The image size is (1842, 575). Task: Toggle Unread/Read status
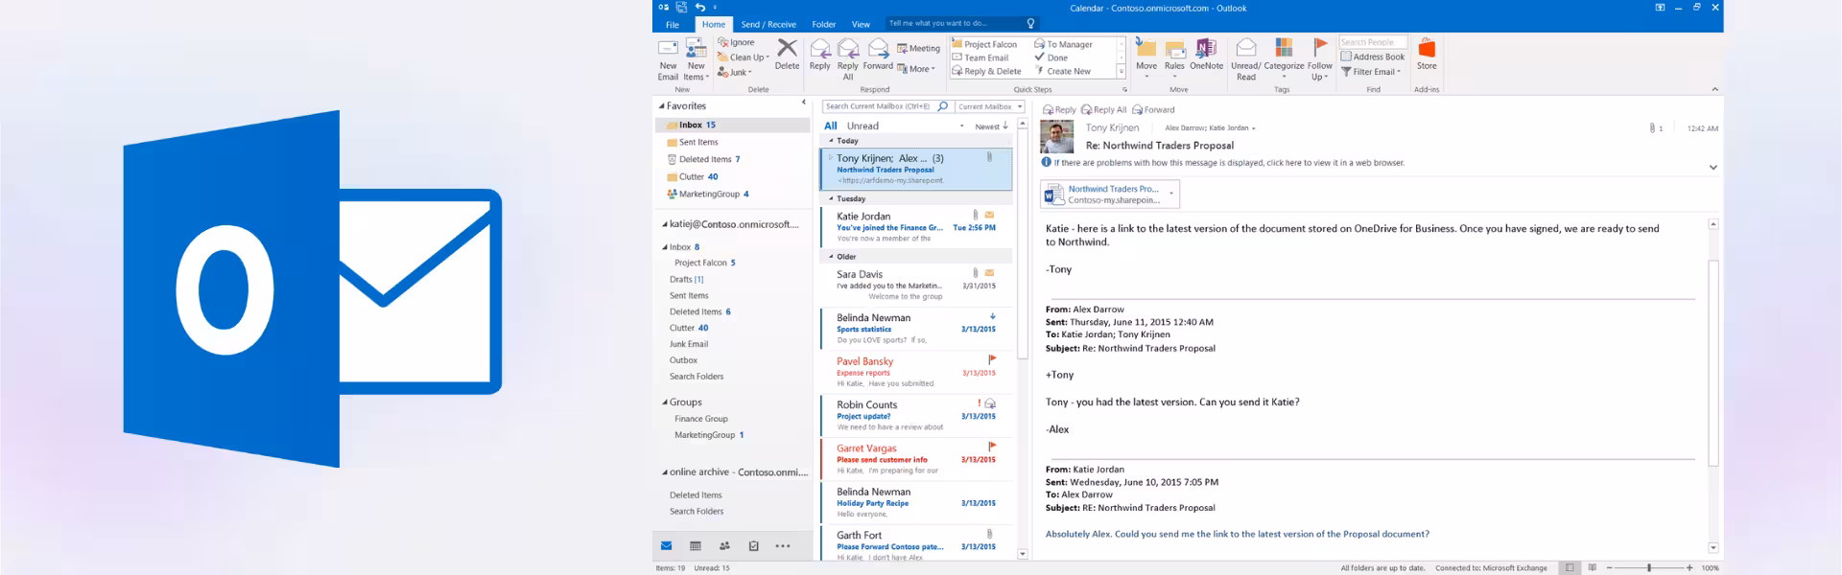(x=1245, y=59)
